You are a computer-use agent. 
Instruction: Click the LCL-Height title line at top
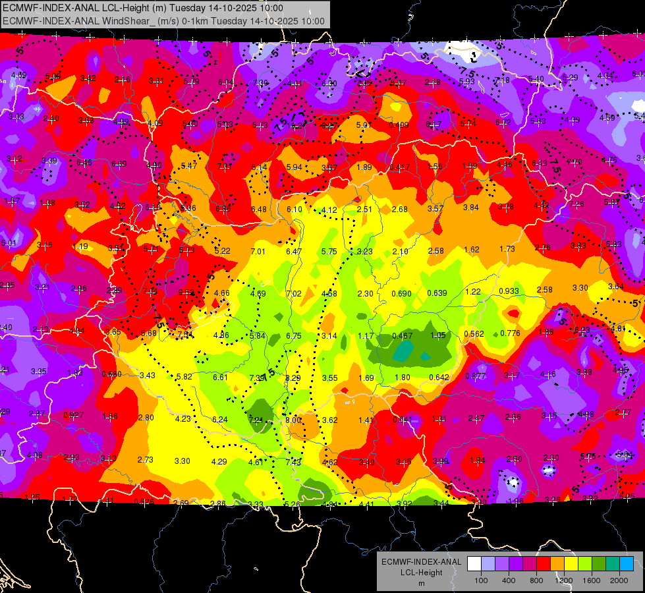pos(143,8)
